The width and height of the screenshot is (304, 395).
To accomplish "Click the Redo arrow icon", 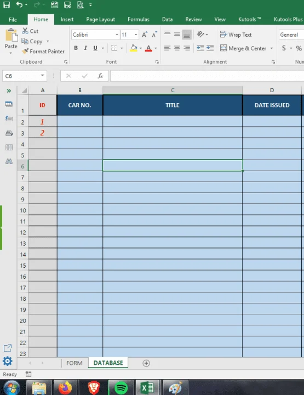I will pos(37,4).
